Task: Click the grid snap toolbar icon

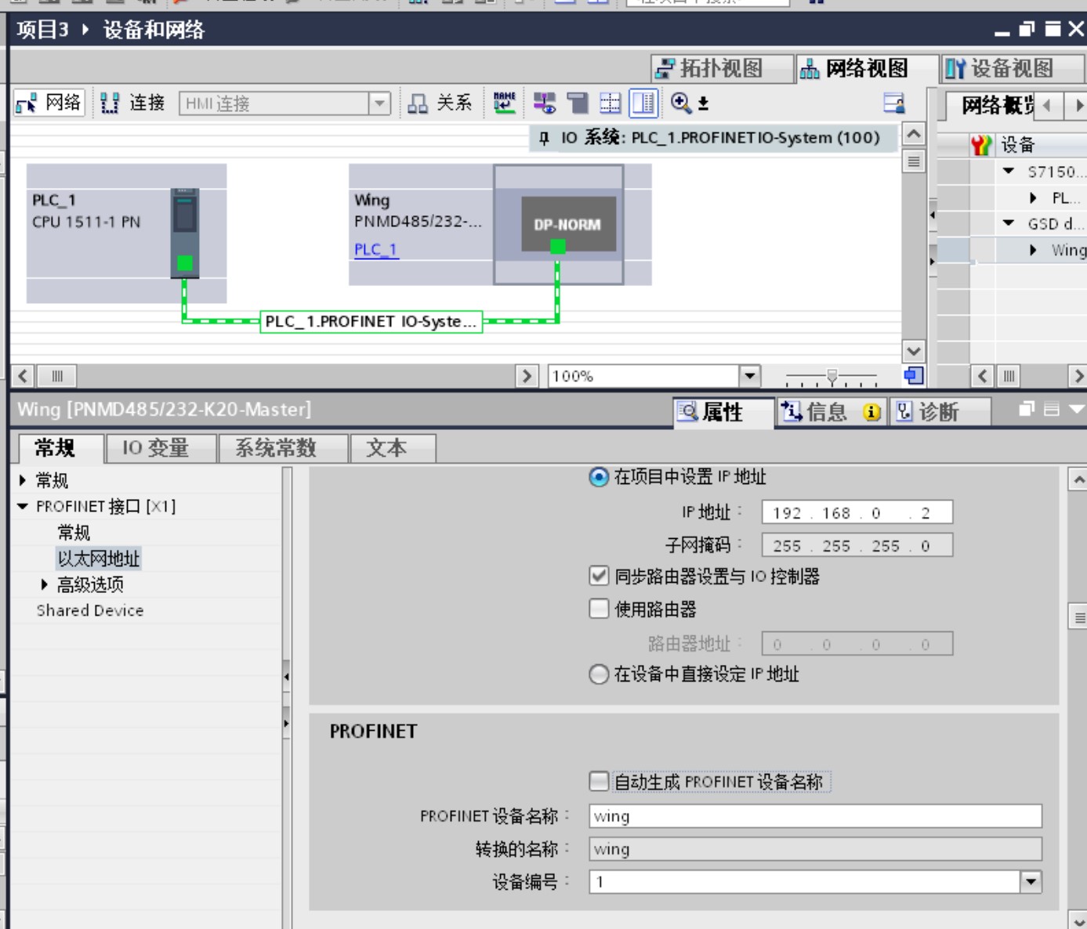Action: [x=610, y=103]
